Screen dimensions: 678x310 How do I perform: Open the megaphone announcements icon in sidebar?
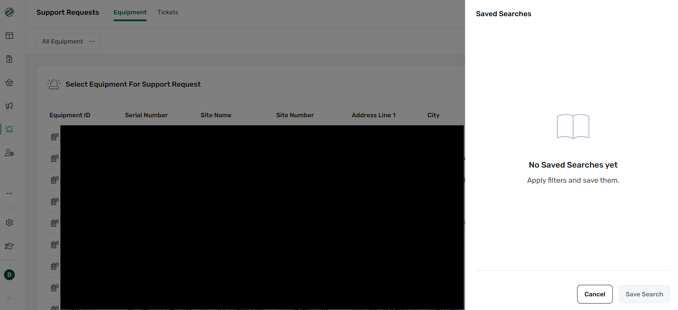click(x=9, y=106)
